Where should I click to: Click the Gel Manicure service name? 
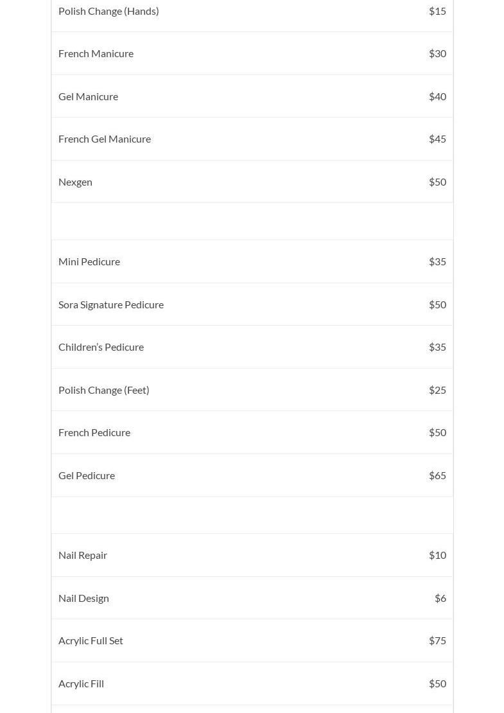[x=88, y=96]
